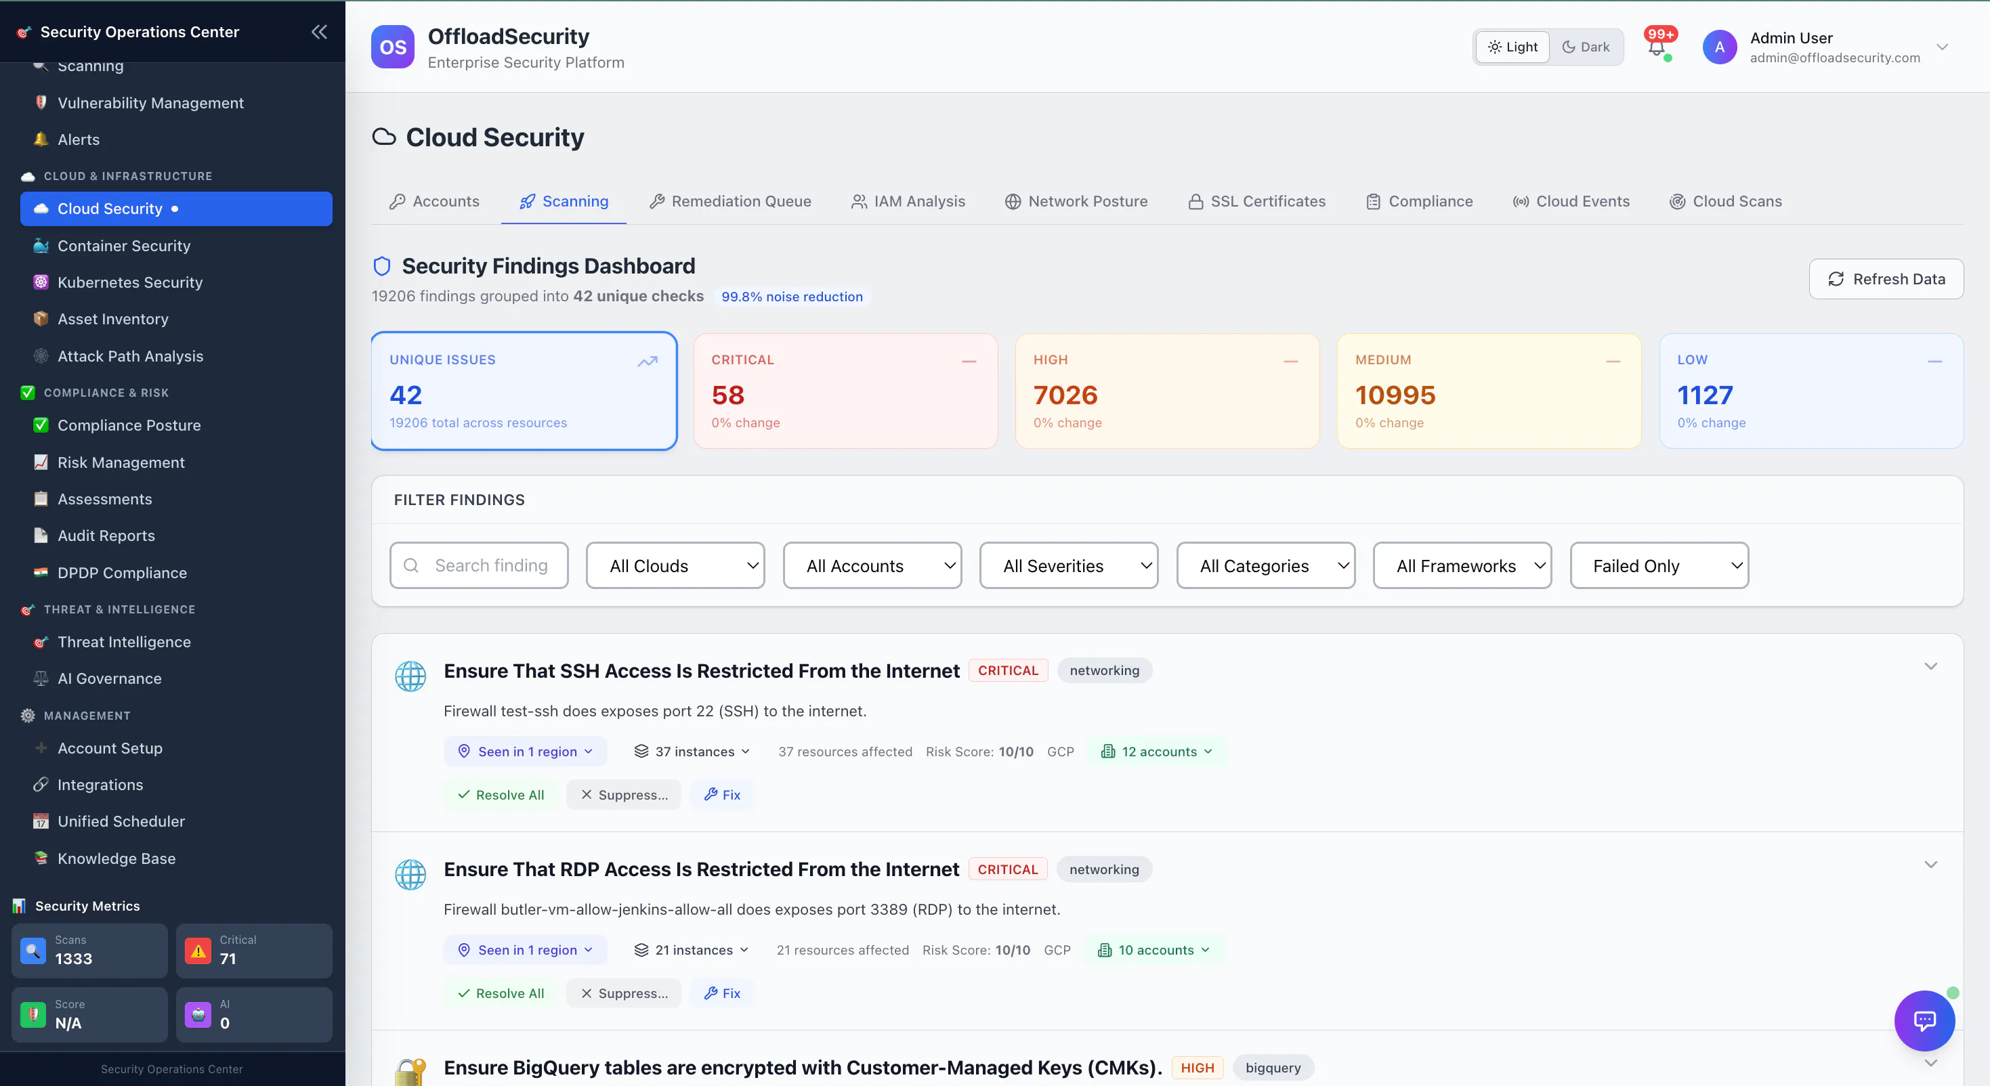
Task: Open the All Clouds dropdown
Action: (x=675, y=565)
